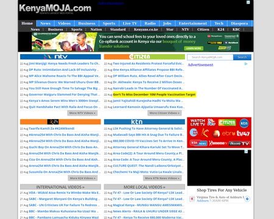Open the "880,000 COVID-19 Vaccines Set To Arrive" link

coord(149,141)
